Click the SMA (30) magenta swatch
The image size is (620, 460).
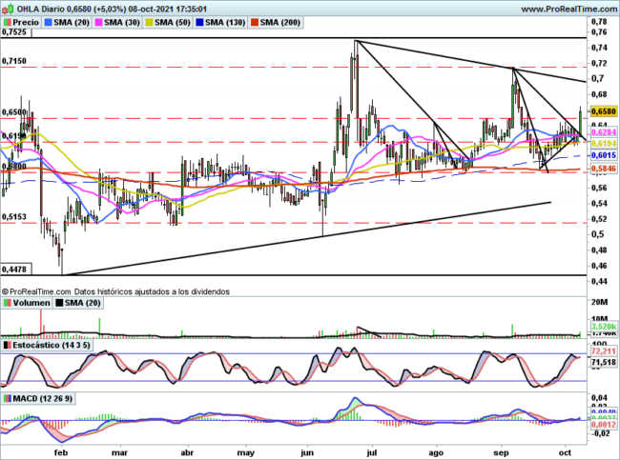[x=99, y=23]
